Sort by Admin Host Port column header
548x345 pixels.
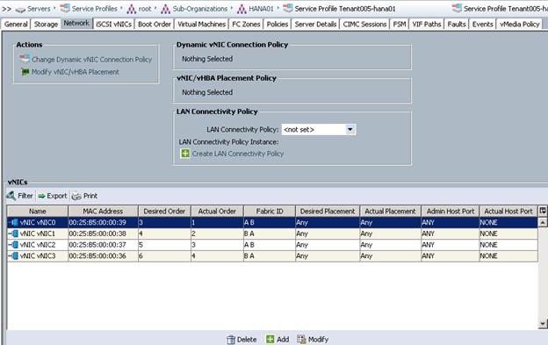[451, 211]
